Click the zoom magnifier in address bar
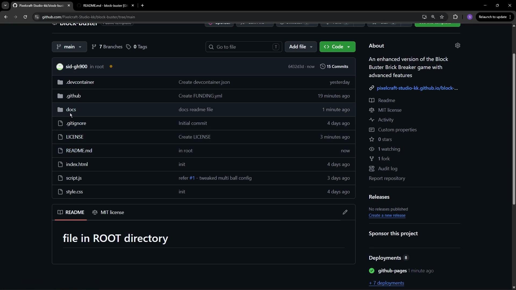Screen dimensions: 516x290 tap(433, 17)
